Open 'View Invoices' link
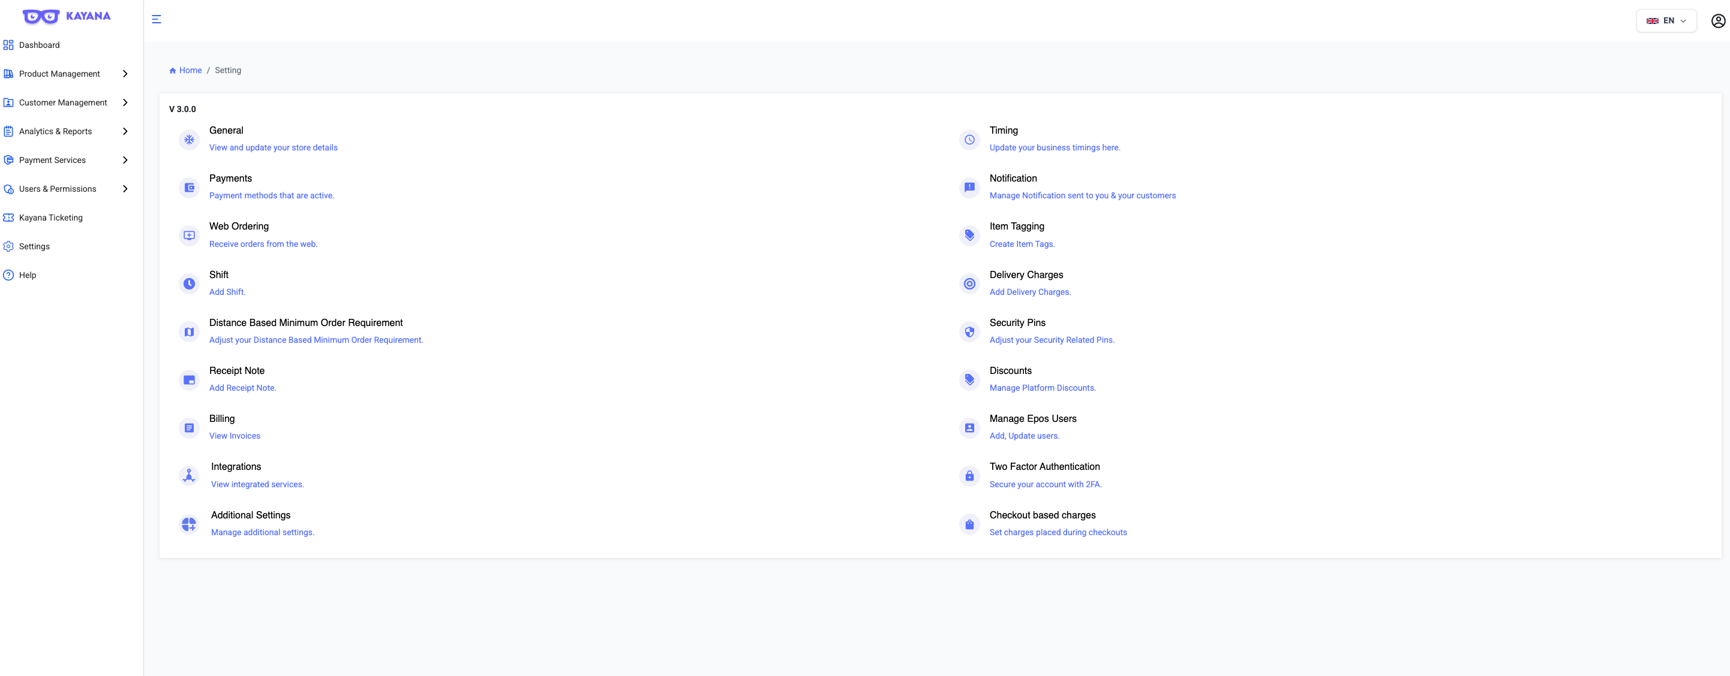The height and width of the screenshot is (676, 1730). 235,436
